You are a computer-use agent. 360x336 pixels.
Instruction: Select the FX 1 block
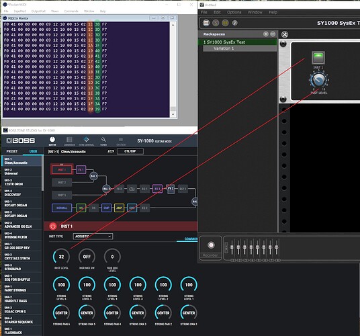tap(81, 170)
